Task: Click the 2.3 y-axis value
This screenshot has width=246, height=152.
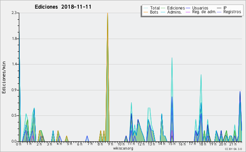Action: pyautogui.click(x=14, y=13)
